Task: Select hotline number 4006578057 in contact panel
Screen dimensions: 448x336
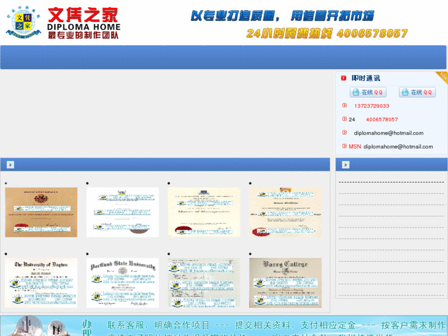Action: pos(381,120)
